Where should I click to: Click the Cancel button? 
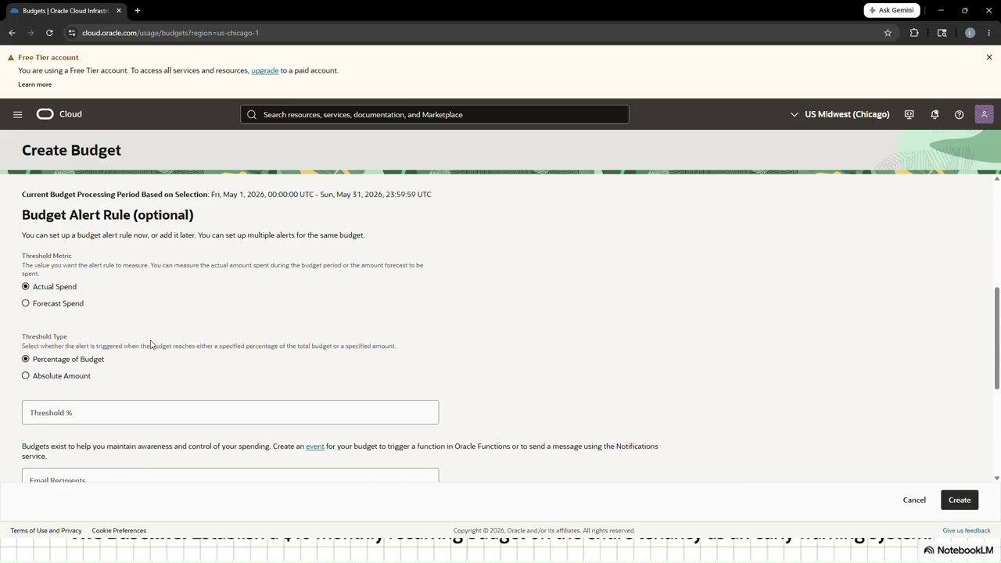914,500
